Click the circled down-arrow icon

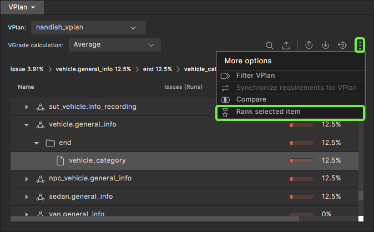point(326,46)
